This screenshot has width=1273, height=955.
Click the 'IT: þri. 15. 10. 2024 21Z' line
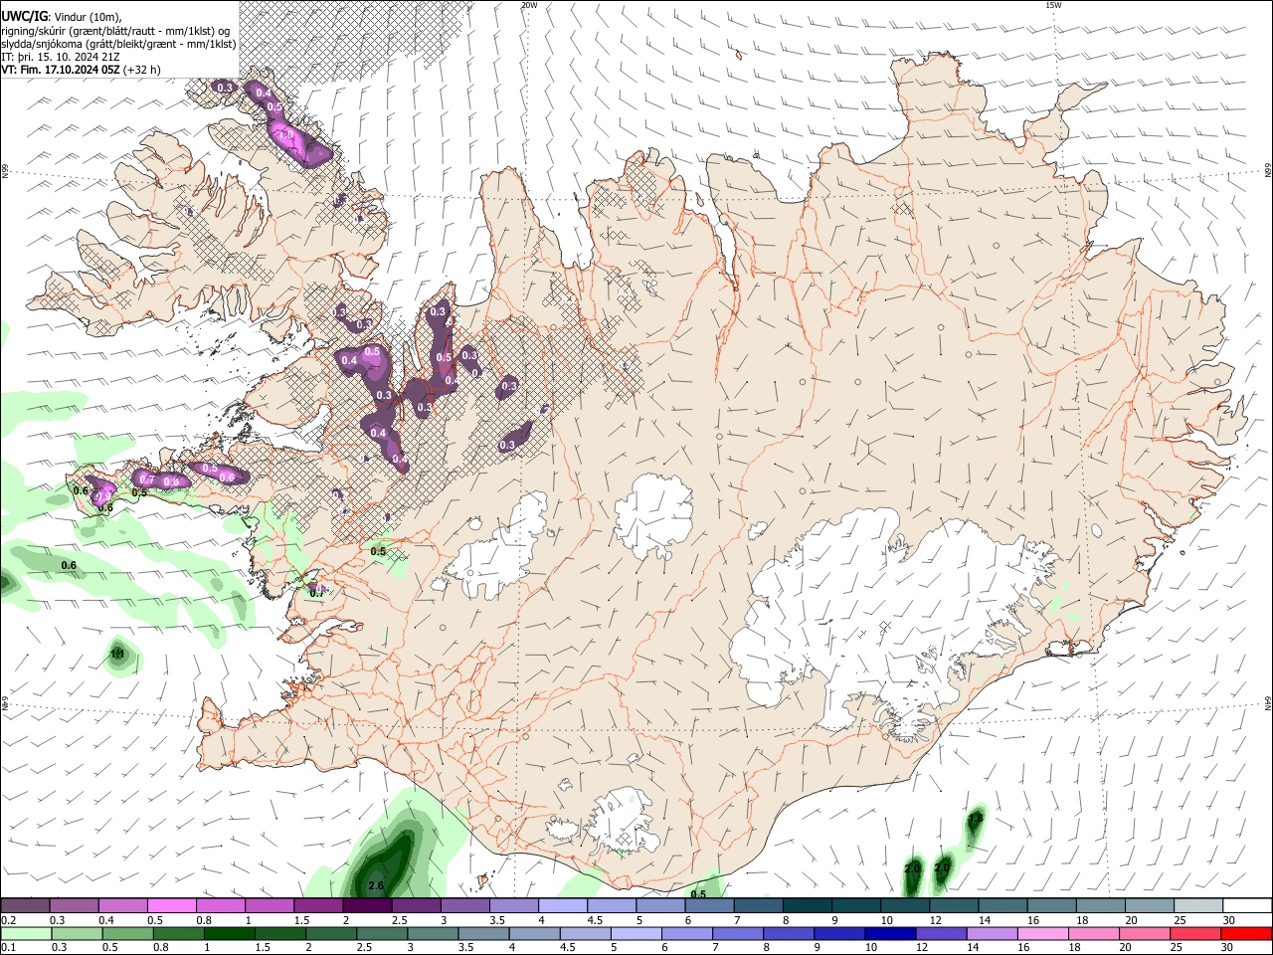61,57
